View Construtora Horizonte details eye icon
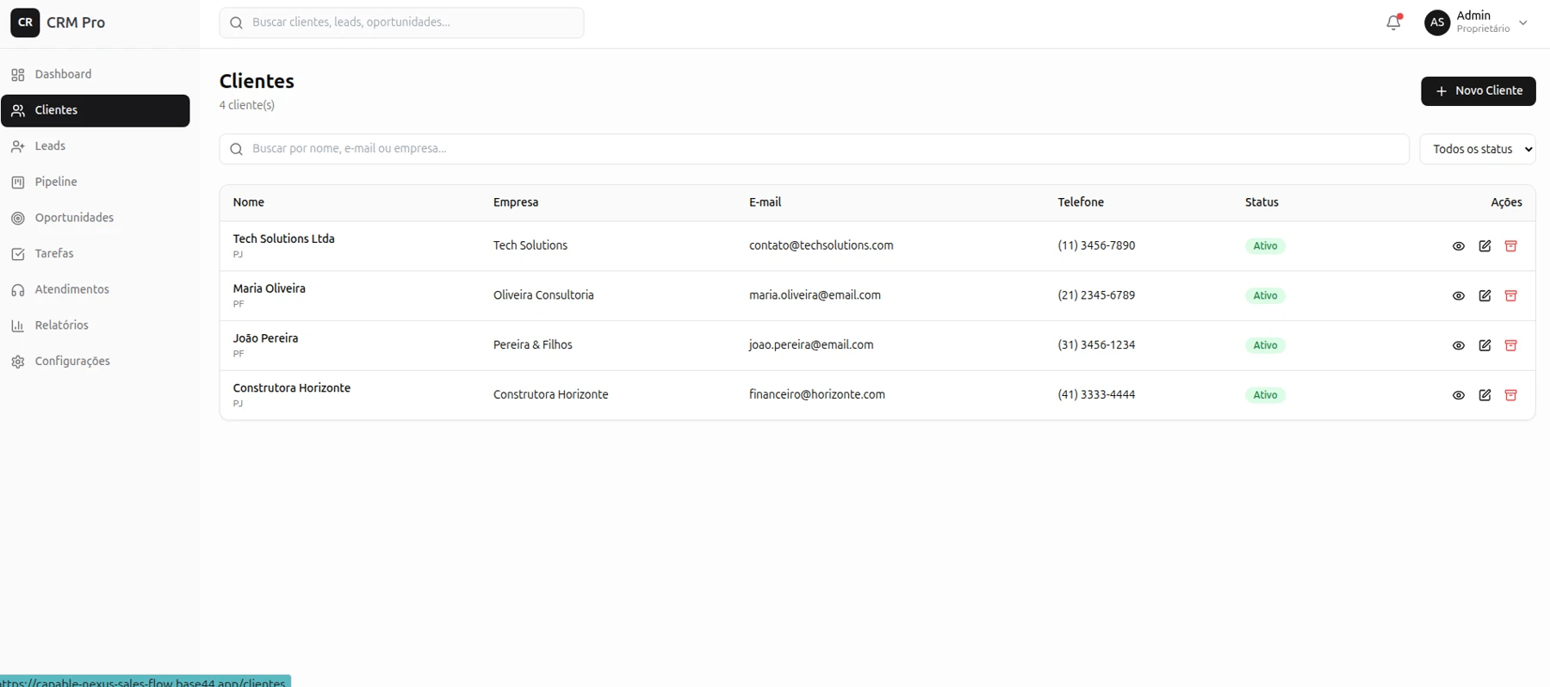The width and height of the screenshot is (1550, 687). [x=1458, y=395]
